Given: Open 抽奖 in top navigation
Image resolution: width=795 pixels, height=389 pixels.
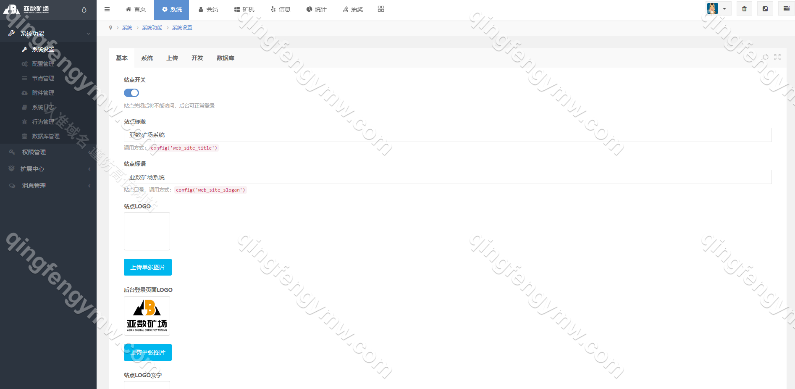Looking at the screenshot, I should pyautogui.click(x=352, y=9).
